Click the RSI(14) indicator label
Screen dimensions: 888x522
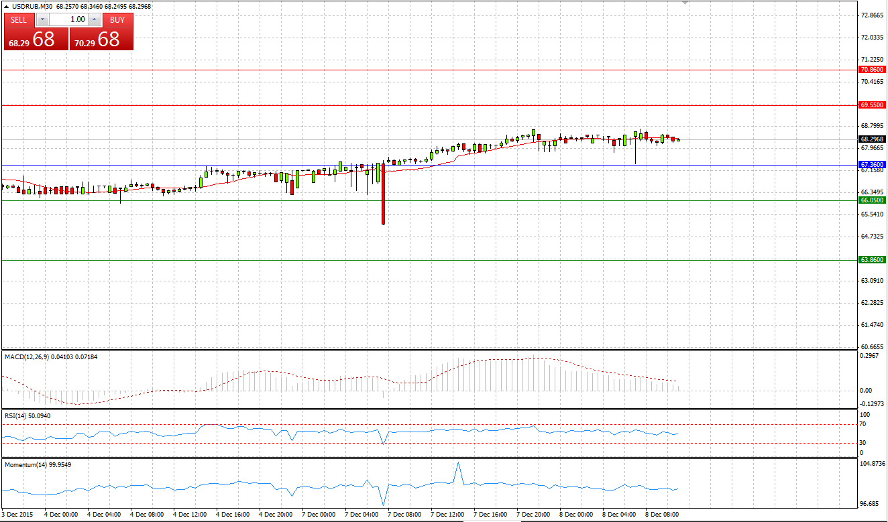(15, 415)
